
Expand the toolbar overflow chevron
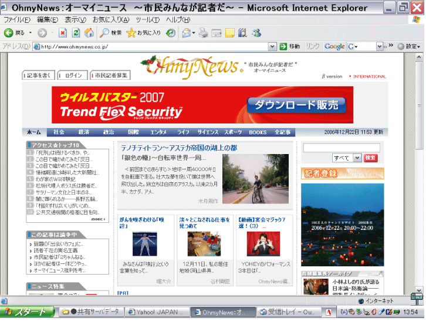click(391, 45)
